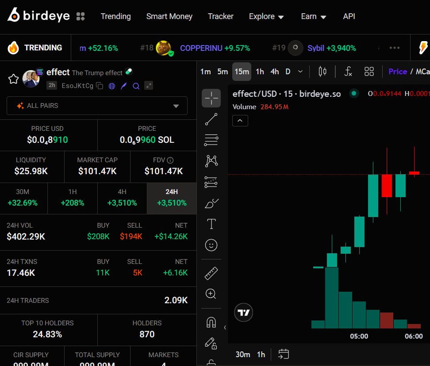The image size is (430, 366).
Task: Click the birdeye logo
Action: [38, 15]
